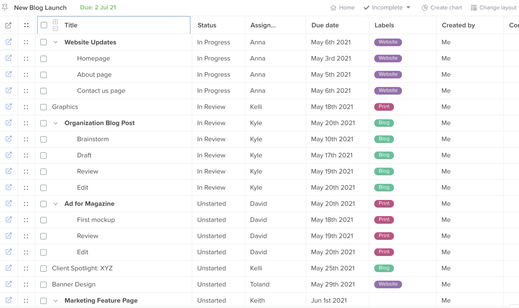Collapse the Ad for Magazine subtasks
Viewport: 519px width, 308px height.
55,204
